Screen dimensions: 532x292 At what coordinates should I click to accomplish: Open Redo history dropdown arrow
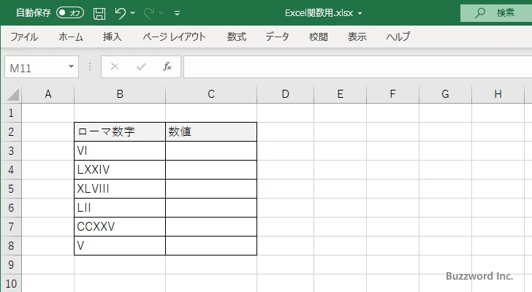161,13
